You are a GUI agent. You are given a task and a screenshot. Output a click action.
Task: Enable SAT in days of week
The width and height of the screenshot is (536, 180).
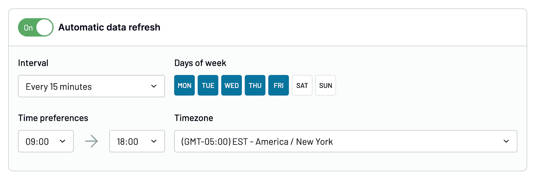tap(302, 86)
